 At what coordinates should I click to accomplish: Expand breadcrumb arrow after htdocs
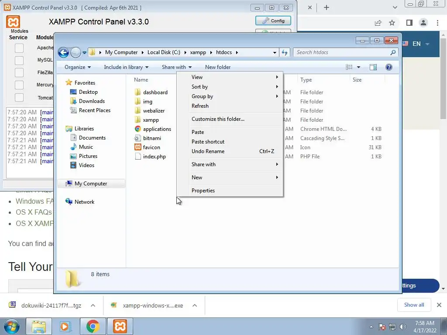[237, 52]
